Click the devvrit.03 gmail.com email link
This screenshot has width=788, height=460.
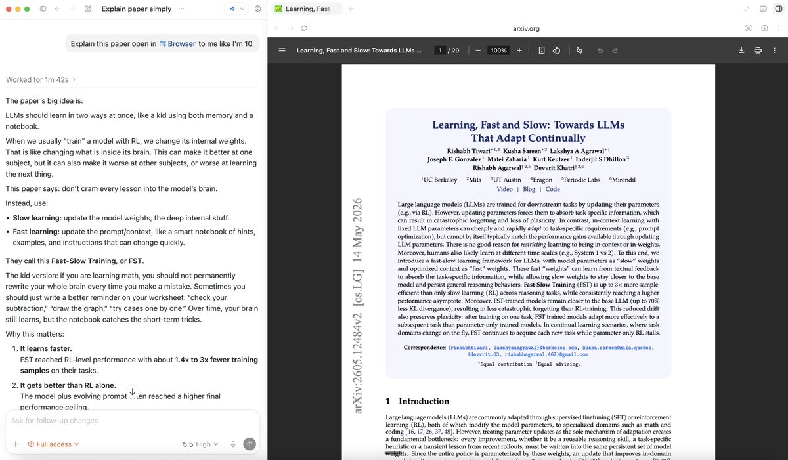pos(528,354)
